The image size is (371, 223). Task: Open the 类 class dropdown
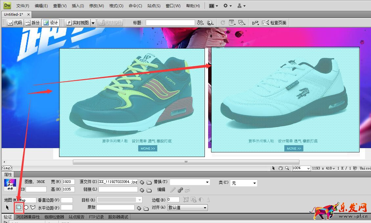click(x=244, y=183)
